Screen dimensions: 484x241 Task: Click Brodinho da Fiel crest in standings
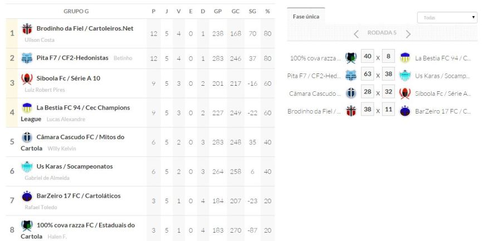(x=27, y=28)
